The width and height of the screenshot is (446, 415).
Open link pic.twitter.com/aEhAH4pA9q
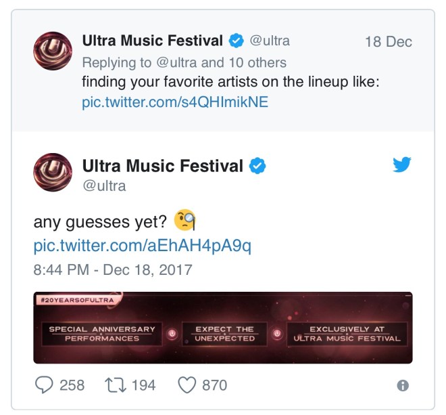tap(142, 246)
